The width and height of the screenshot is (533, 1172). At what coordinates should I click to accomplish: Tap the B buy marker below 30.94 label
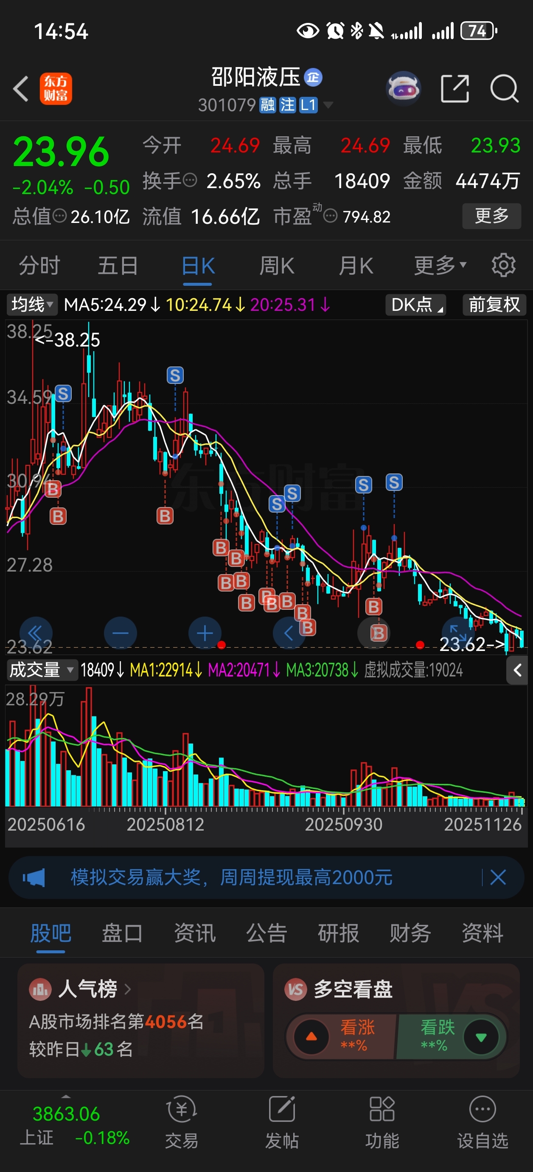click(x=52, y=489)
